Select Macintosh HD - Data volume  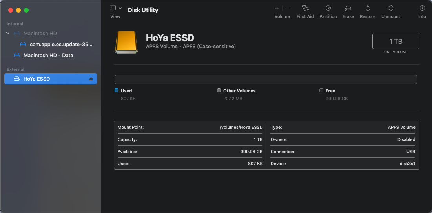(x=51, y=55)
